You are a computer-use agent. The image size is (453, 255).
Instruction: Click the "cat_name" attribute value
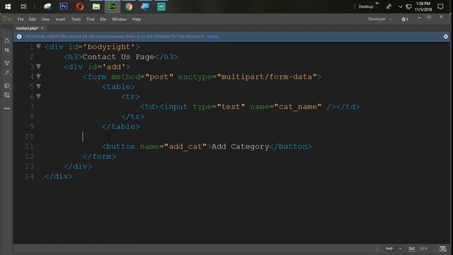tap(298, 107)
